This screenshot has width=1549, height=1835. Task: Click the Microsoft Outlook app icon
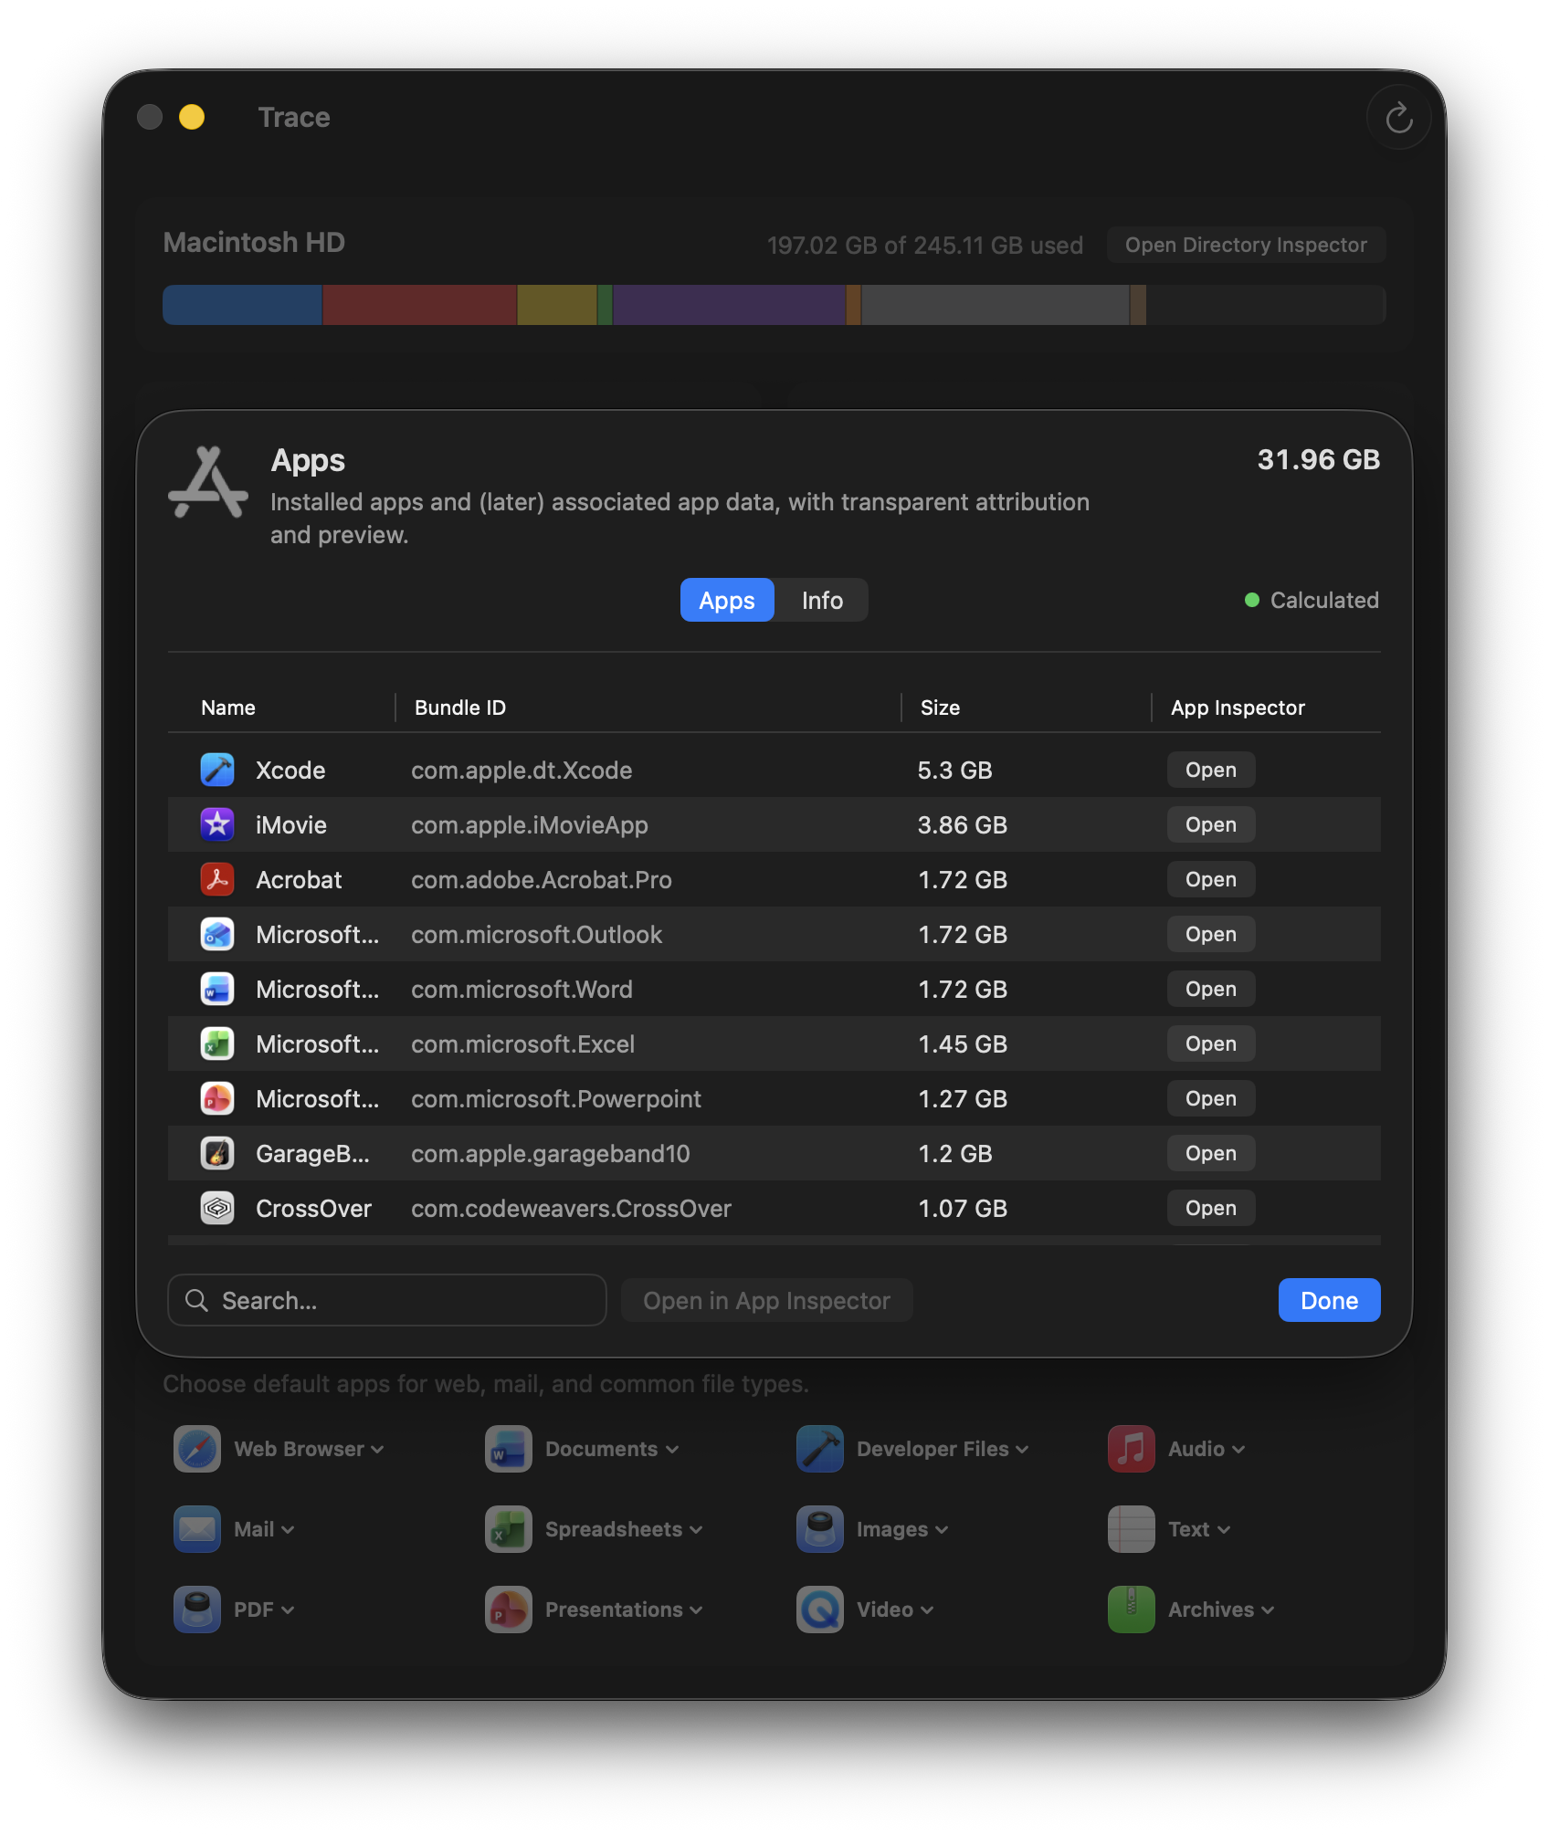[216, 934]
